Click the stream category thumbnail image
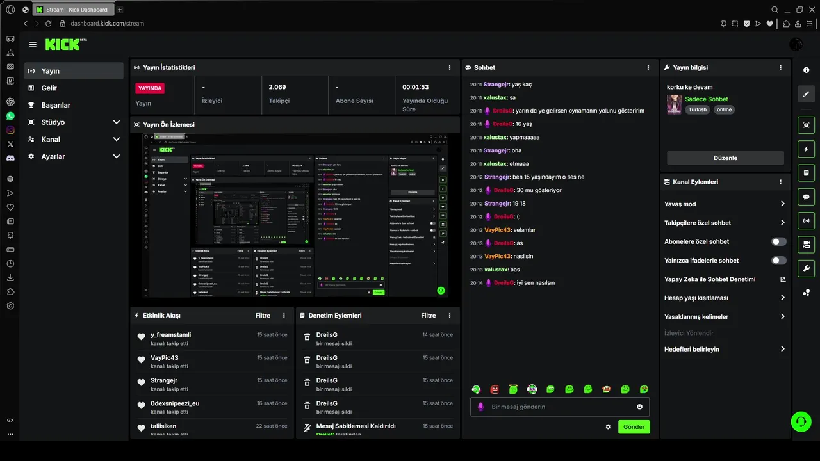Screen dimensions: 820x461 click(674, 104)
